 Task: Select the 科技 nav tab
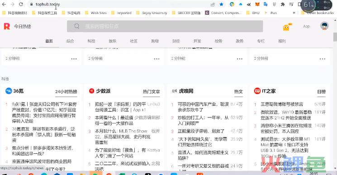(x=91, y=41)
